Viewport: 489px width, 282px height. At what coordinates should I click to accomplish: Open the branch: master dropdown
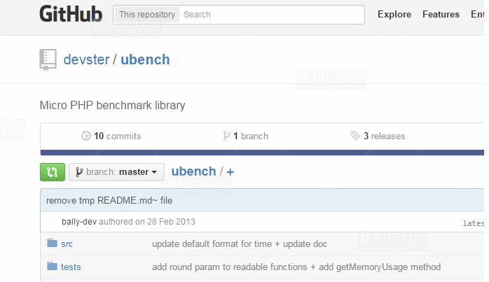pyautogui.click(x=116, y=172)
